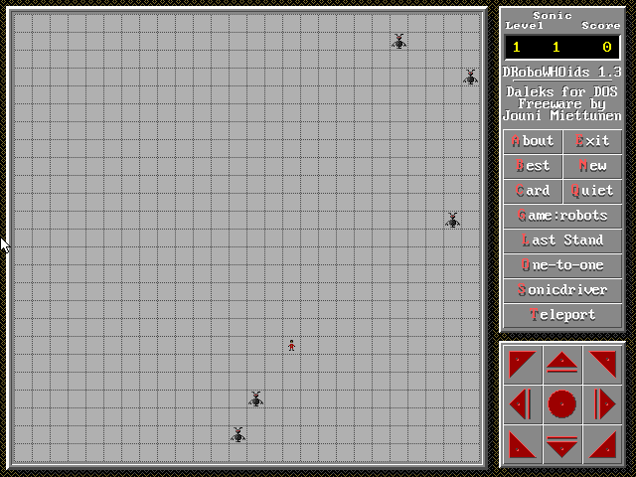Click the up arrow direction button
Image resolution: width=636 pixels, height=477 pixels.
[x=562, y=365]
